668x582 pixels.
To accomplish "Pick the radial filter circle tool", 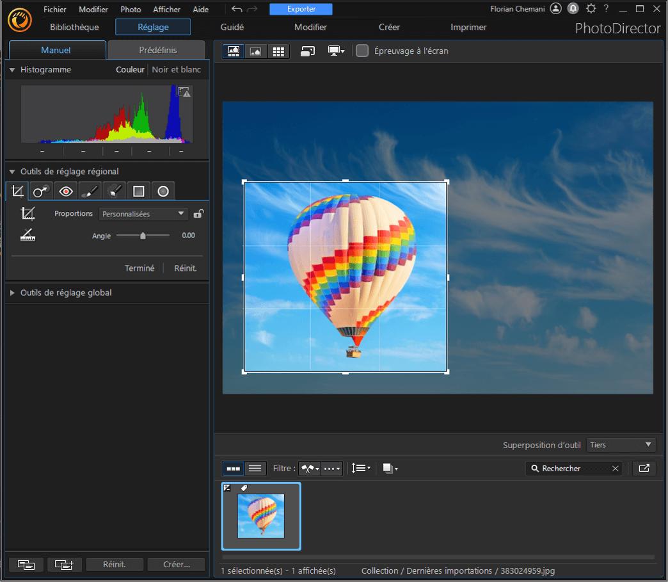I will [163, 191].
